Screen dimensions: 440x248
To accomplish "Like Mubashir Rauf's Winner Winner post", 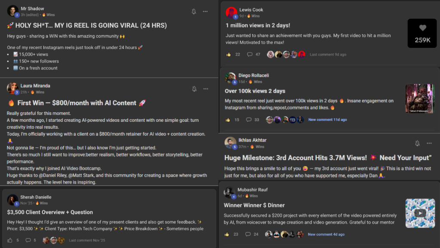I will (227, 234).
